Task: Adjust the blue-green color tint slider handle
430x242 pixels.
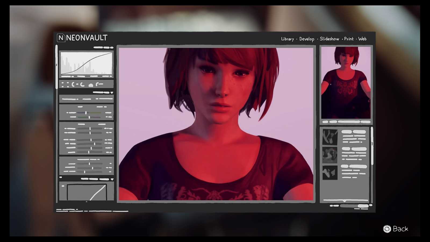Action: pos(86,113)
